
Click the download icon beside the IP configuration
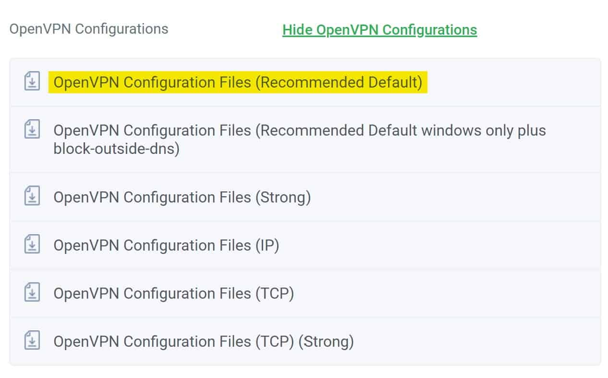coord(32,245)
